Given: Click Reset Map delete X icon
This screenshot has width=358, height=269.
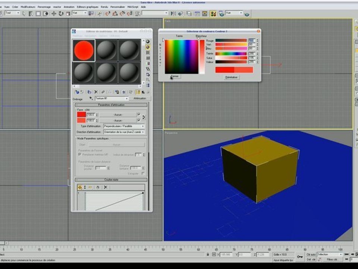Looking at the screenshot, I should point(96,92).
